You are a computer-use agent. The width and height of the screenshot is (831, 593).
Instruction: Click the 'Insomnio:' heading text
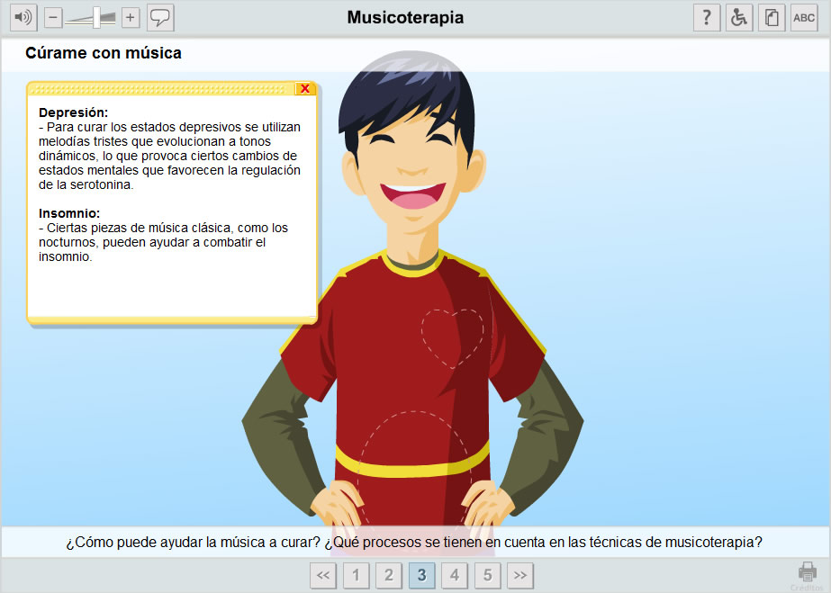pos(69,213)
